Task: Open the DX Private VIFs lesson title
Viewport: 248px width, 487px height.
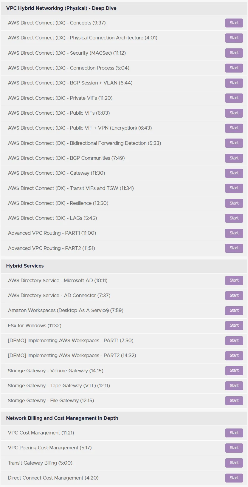Action: (60, 98)
